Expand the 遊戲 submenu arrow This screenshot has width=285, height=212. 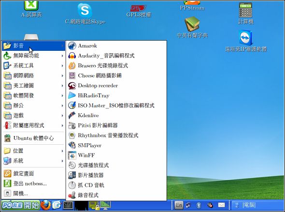pyautogui.click(x=62, y=116)
